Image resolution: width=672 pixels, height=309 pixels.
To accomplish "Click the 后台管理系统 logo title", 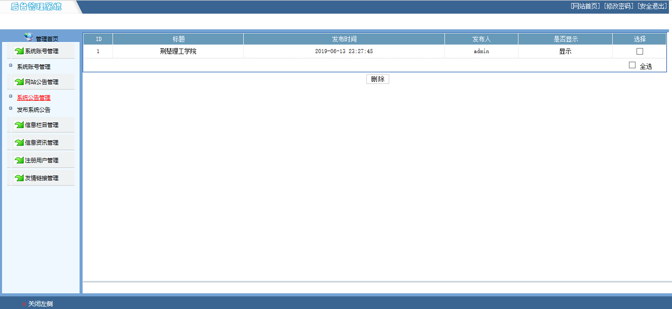I will 36,7.
